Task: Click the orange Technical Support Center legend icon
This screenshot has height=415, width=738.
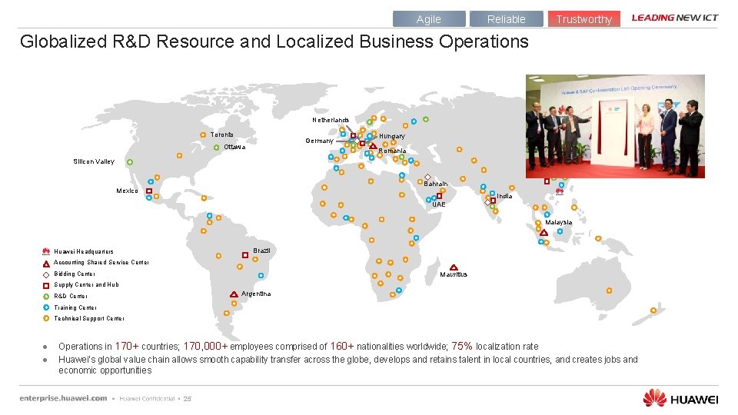Action: click(46, 318)
